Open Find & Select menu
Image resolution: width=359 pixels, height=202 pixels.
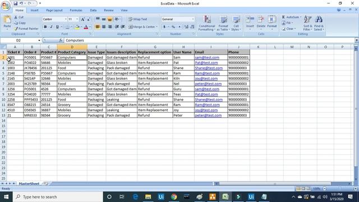pyautogui.click(x=319, y=23)
